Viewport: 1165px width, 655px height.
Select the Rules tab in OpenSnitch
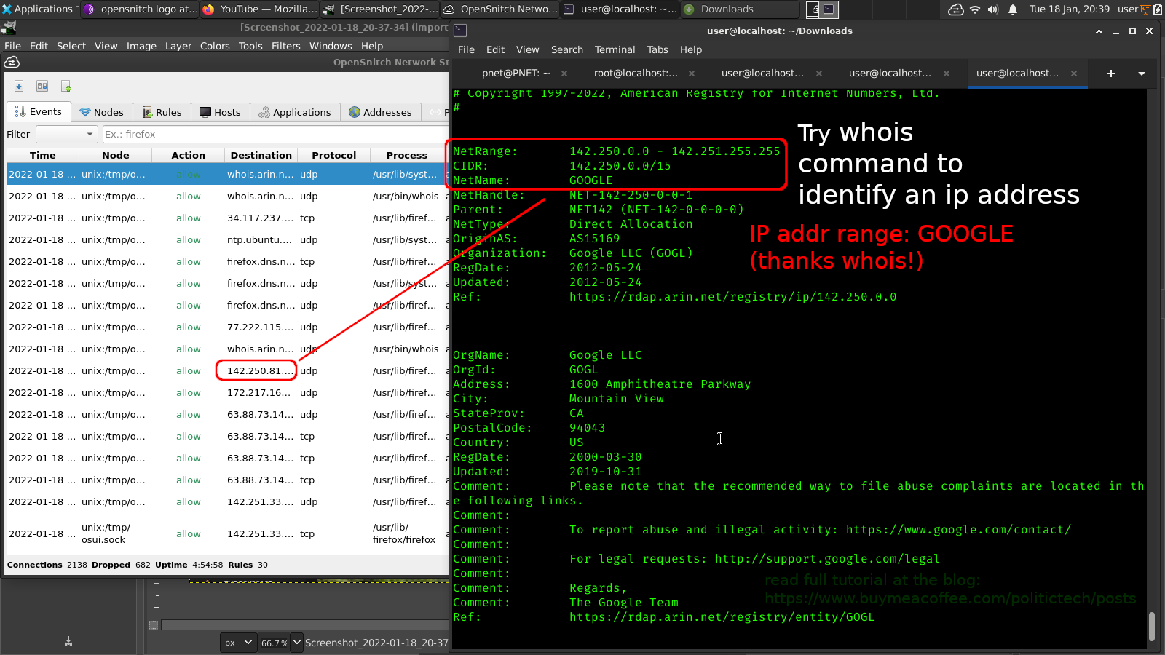point(162,112)
